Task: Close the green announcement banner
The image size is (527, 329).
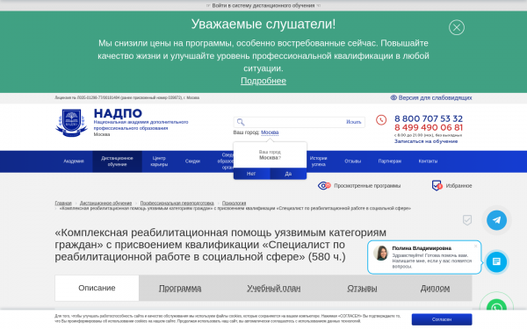Action: click(x=457, y=27)
